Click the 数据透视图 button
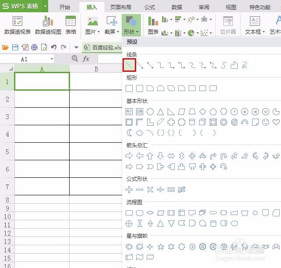This screenshot has width=281, height=268. point(48,25)
